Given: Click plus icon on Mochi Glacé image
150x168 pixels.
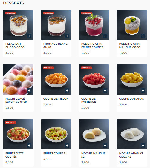Looking at the screenshot, I should pos(29,91).
